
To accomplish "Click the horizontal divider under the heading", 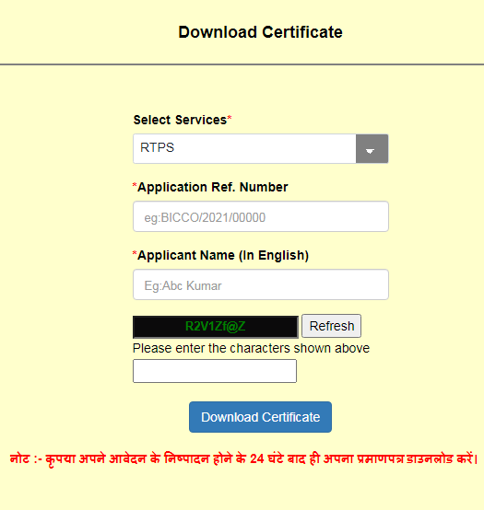I will (x=242, y=64).
